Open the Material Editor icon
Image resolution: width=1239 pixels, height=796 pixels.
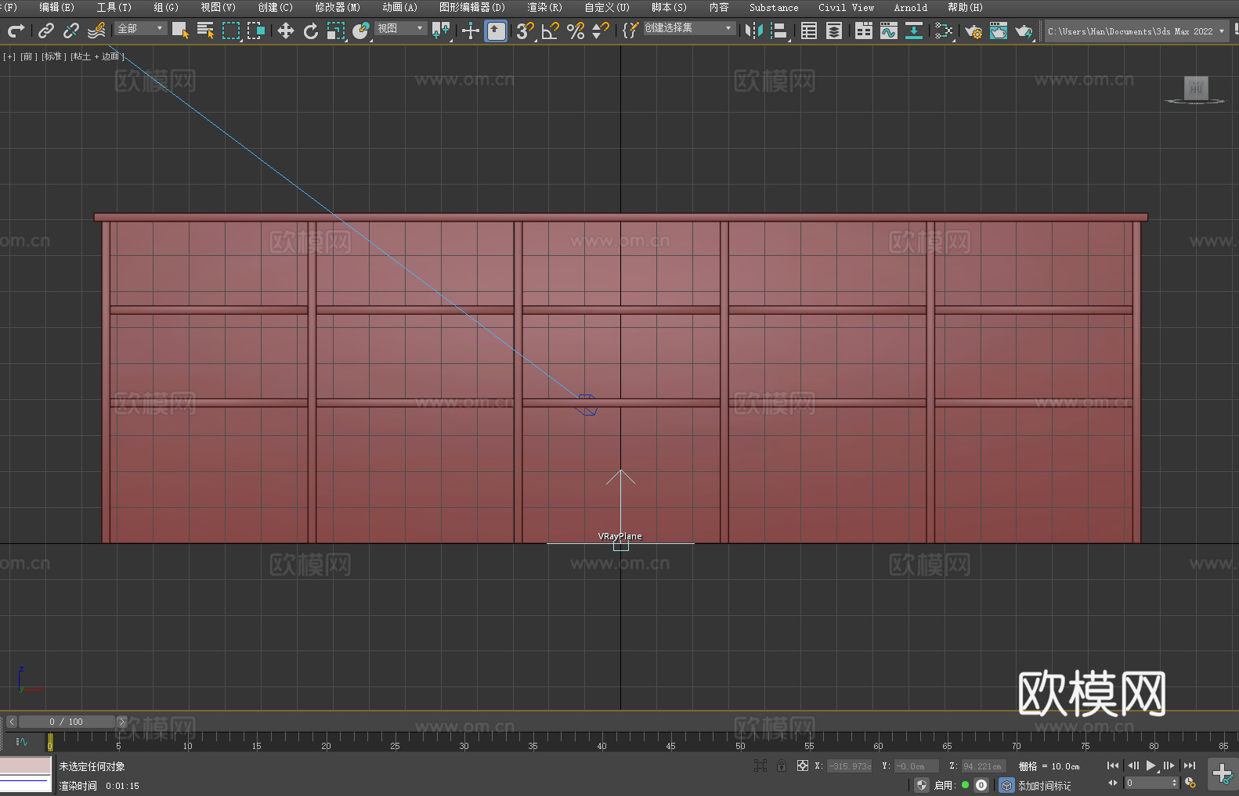(x=944, y=31)
